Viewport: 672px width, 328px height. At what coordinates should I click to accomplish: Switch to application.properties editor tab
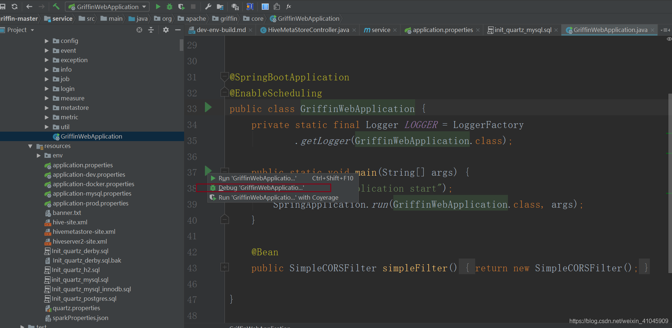[443, 30]
